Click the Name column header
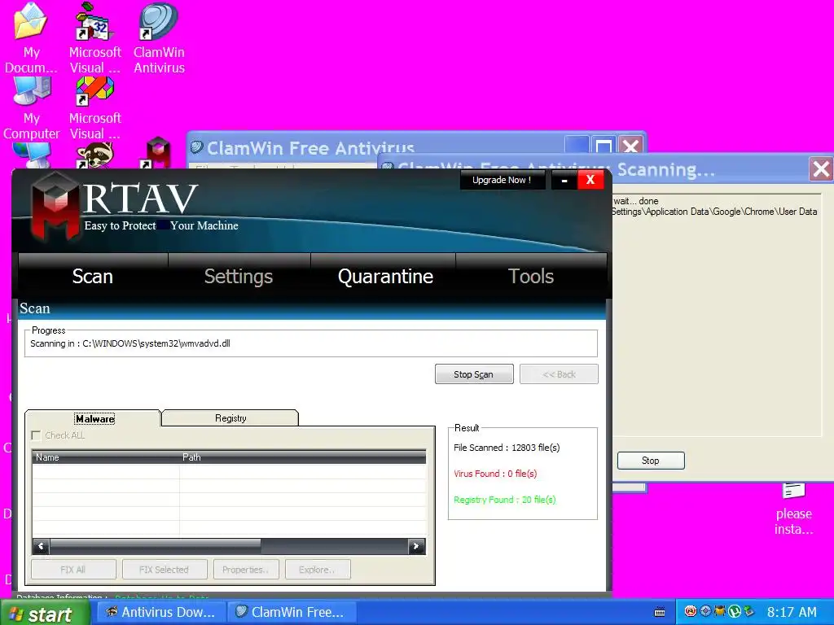Image resolution: width=834 pixels, height=625 pixels. click(106, 457)
